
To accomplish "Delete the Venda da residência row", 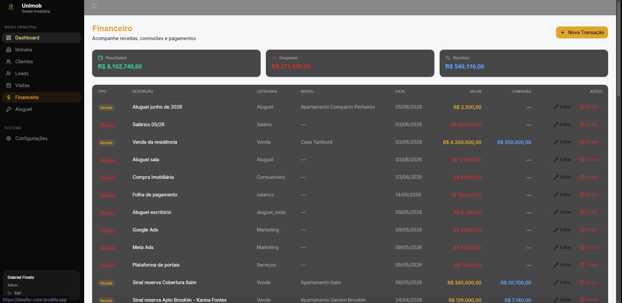I will (589, 142).
